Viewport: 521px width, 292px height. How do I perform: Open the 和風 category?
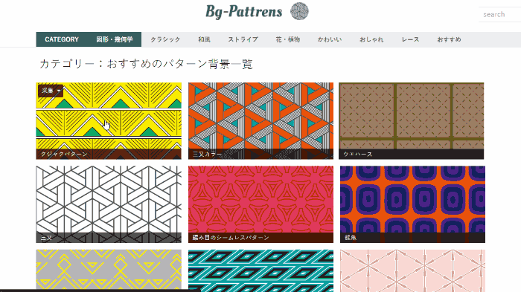[x=204, y=39]
